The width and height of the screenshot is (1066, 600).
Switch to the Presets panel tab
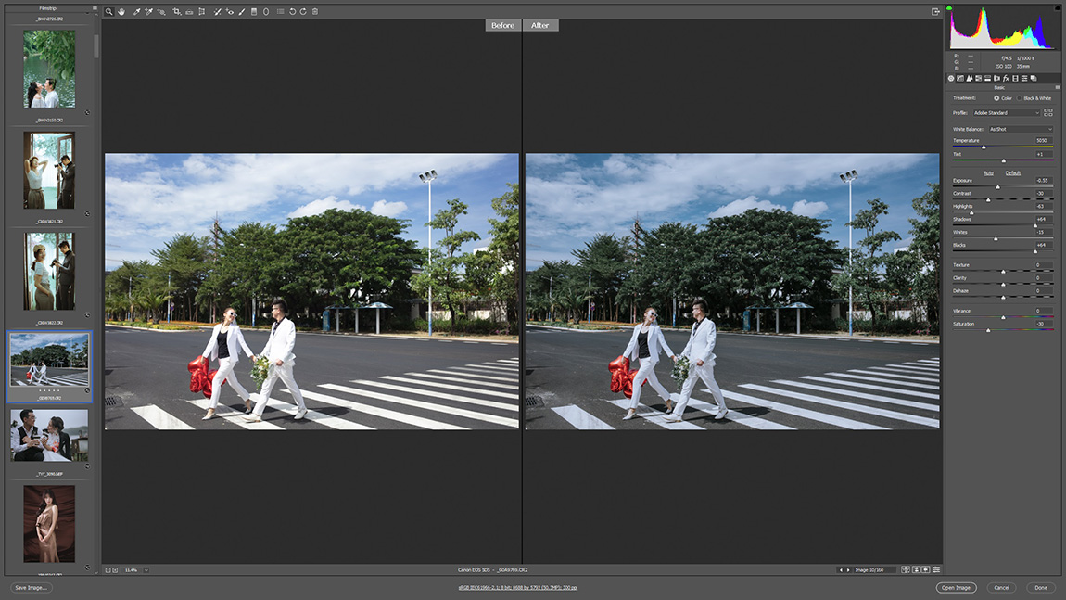pyautogui.click(x=1024, y=78)
